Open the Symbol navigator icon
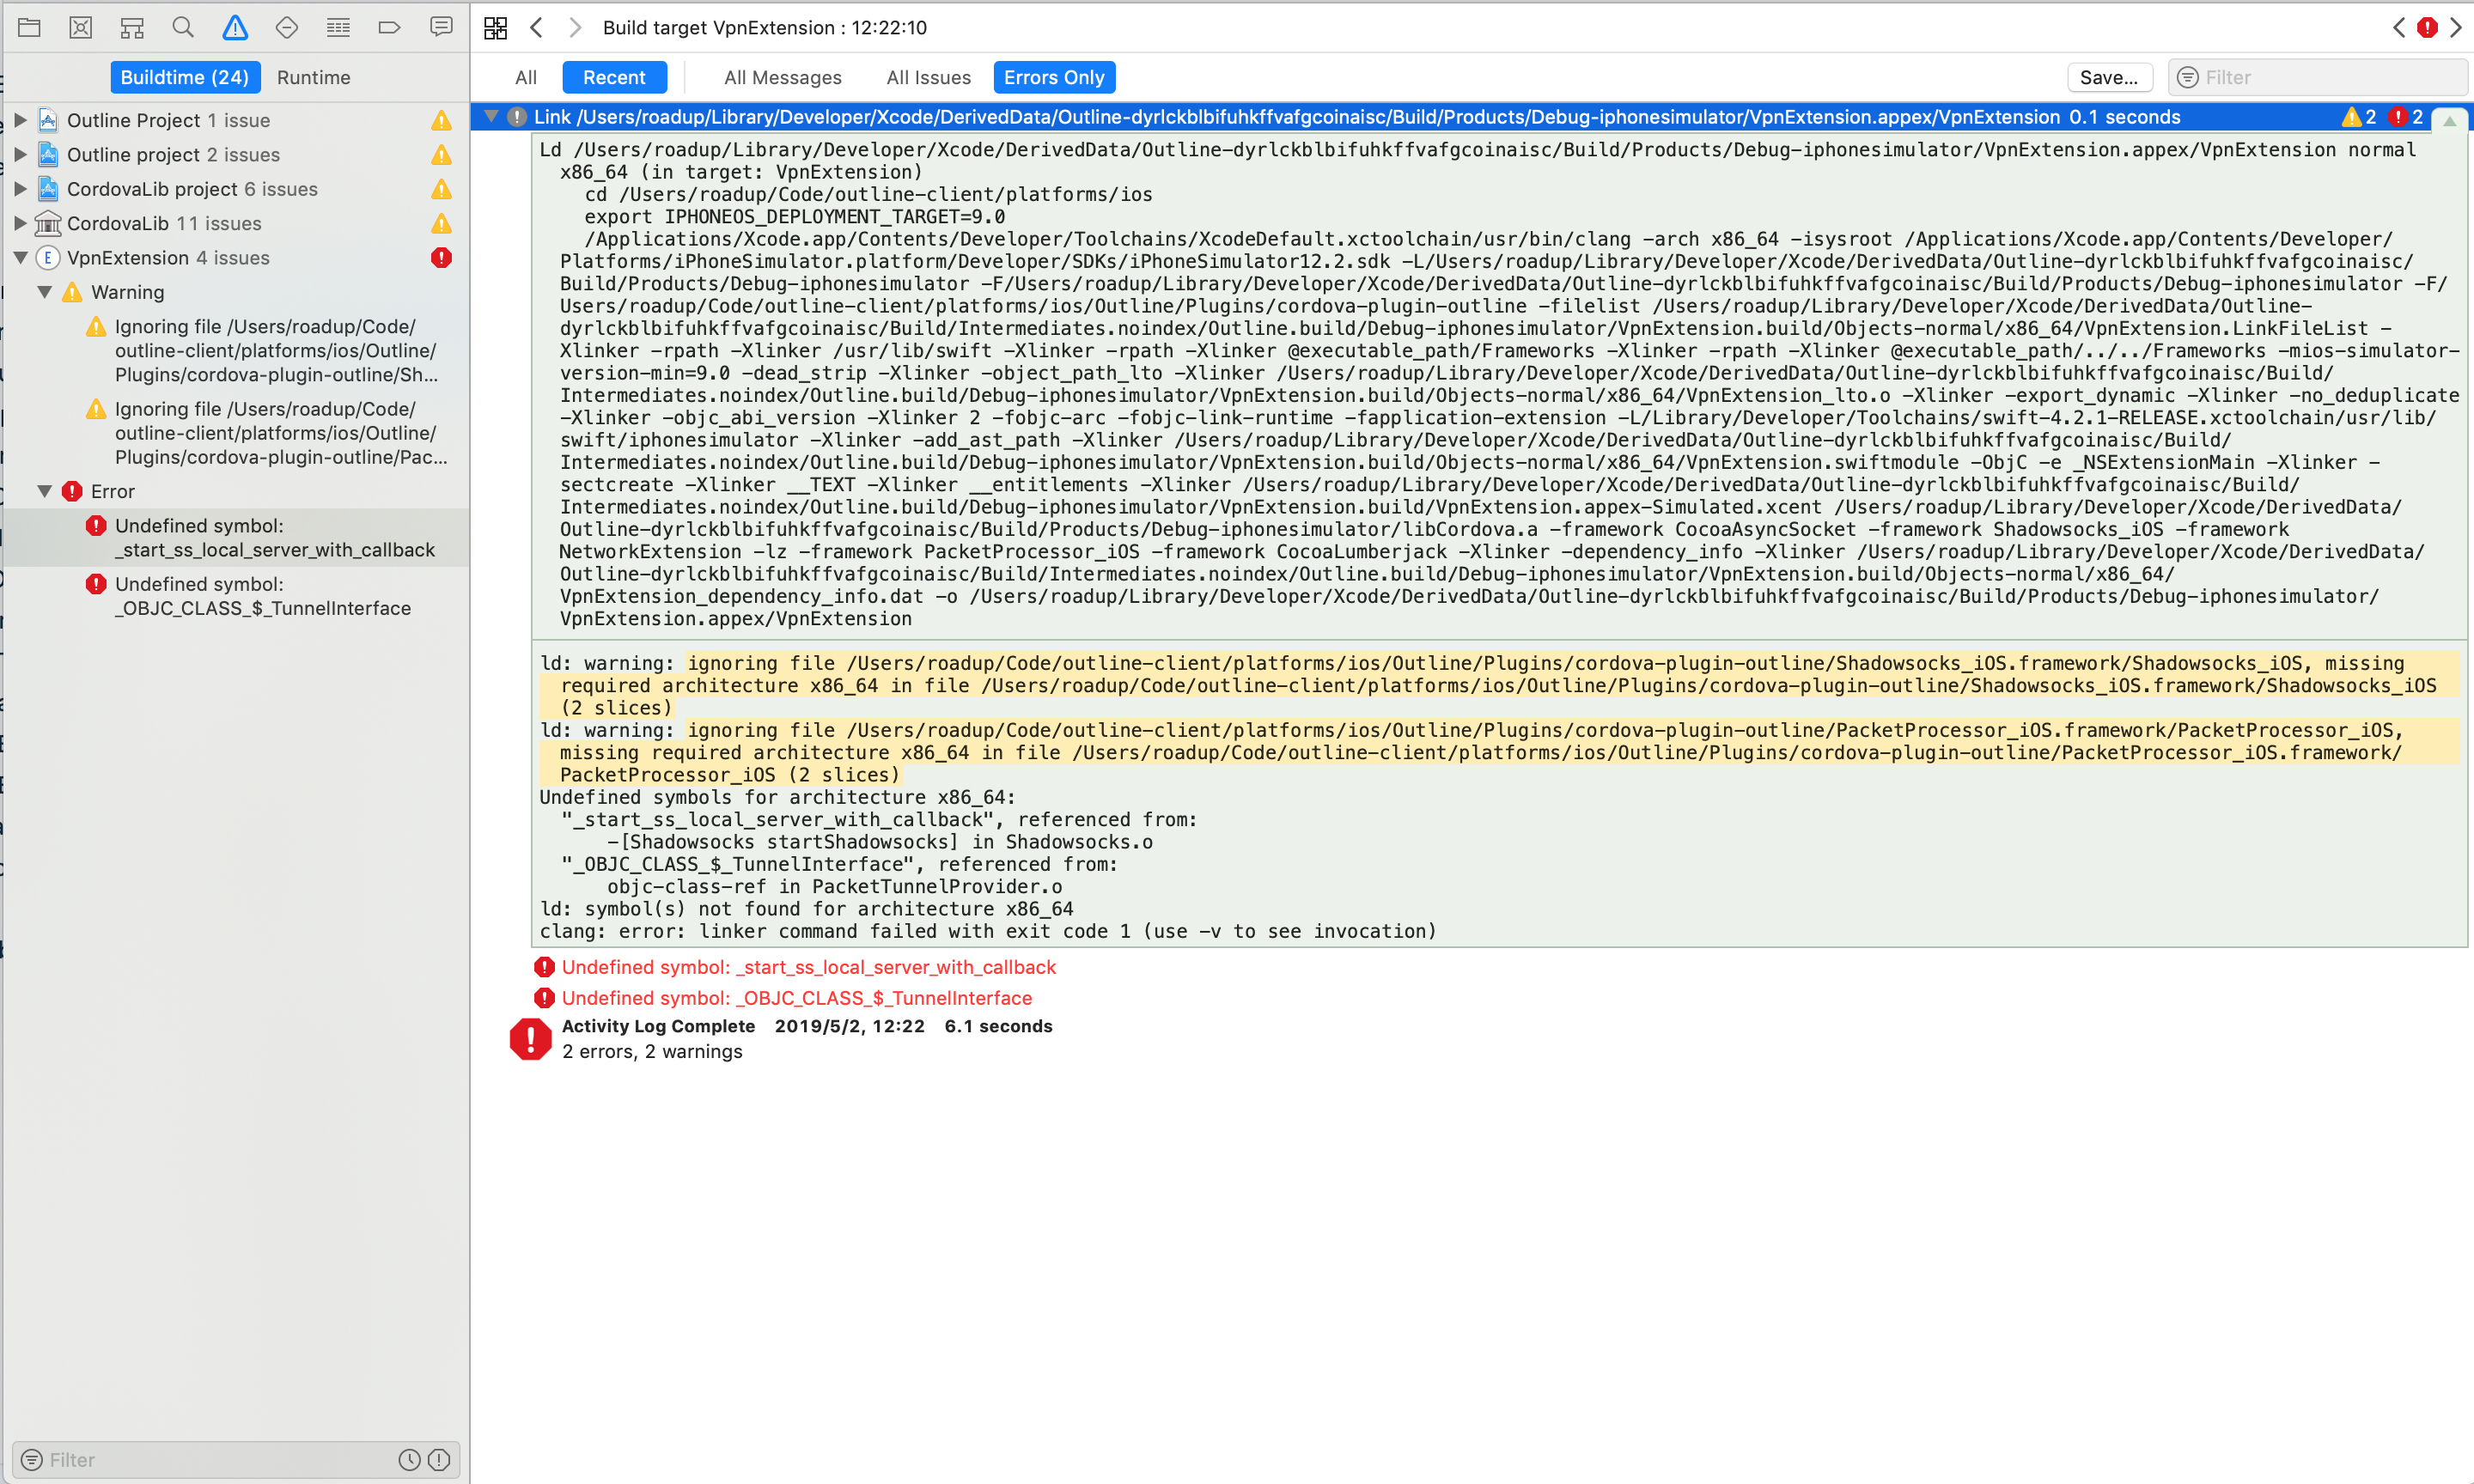This screenshot has height=1484, width=2474. (x=132, y=27)
